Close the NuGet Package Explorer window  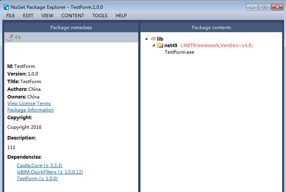[277, 7]
